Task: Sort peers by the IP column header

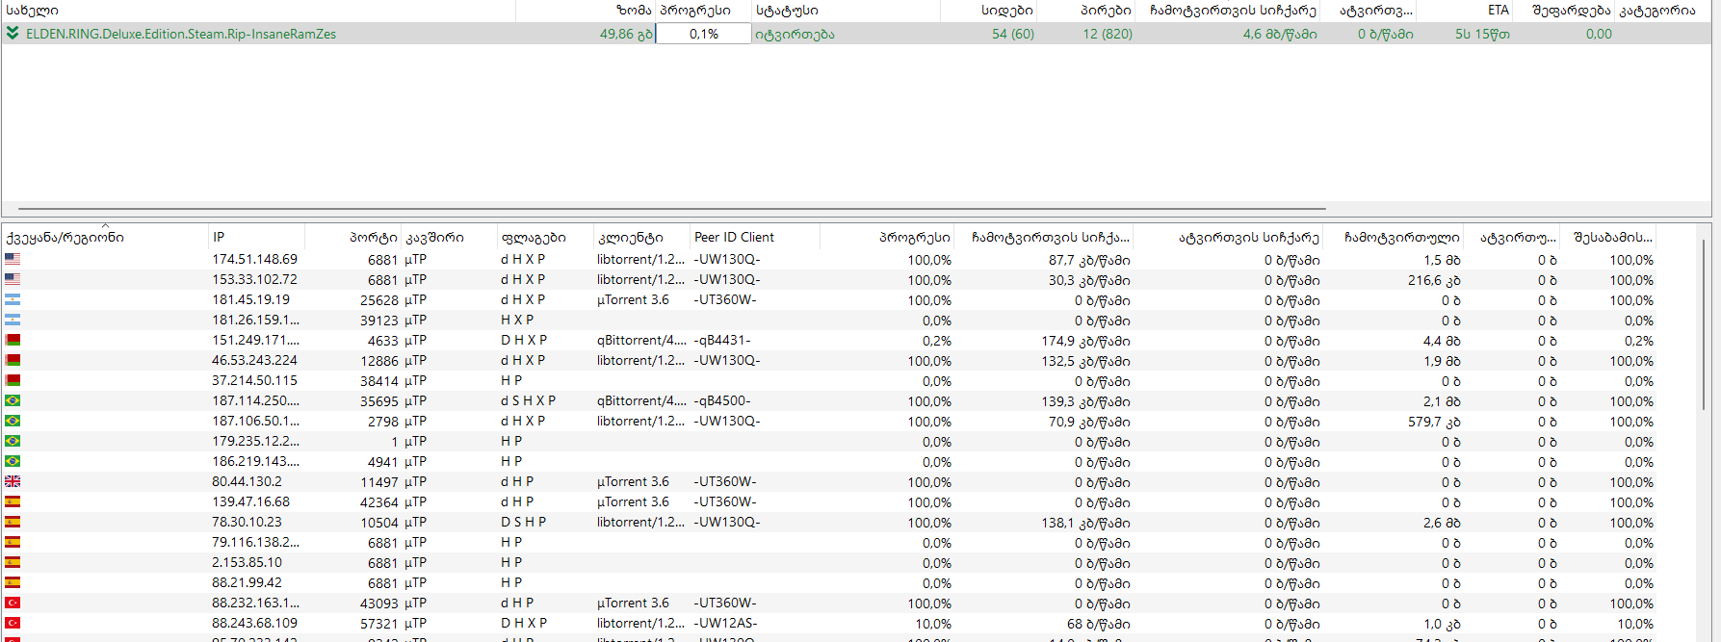Action: pyautogui.click(x=256, y=237)
